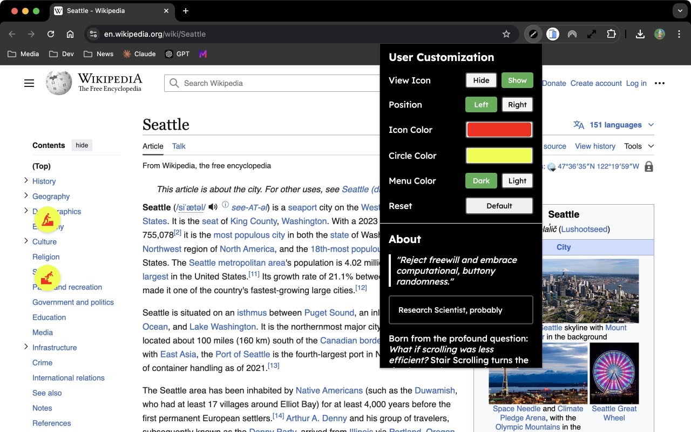Expand the Infrastructure section in Contents
This screenshot has height=432, width=691.
(x=26, y=347)
